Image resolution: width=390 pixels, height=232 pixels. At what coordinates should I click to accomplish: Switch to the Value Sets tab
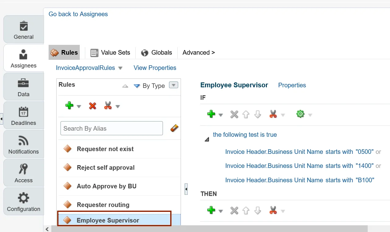click(110, 53)
